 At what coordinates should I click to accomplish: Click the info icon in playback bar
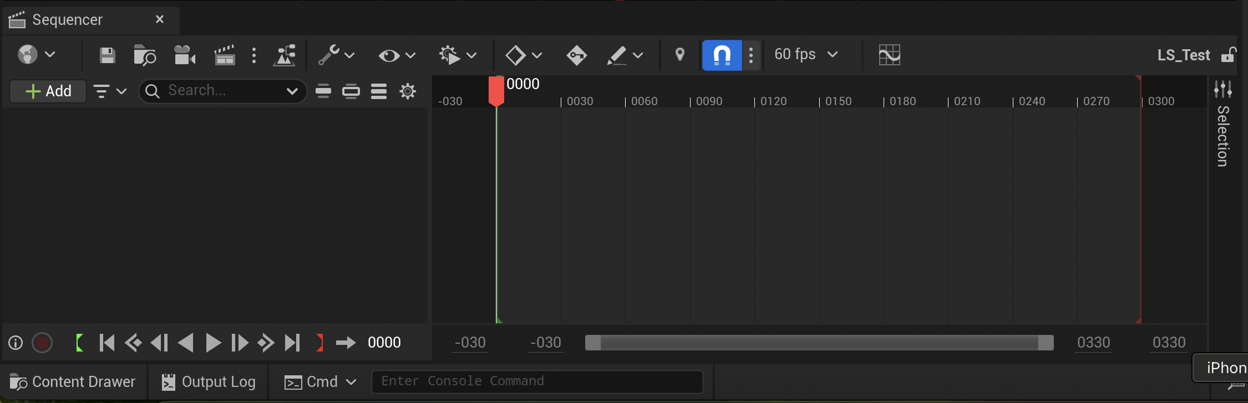coord(16,343)
